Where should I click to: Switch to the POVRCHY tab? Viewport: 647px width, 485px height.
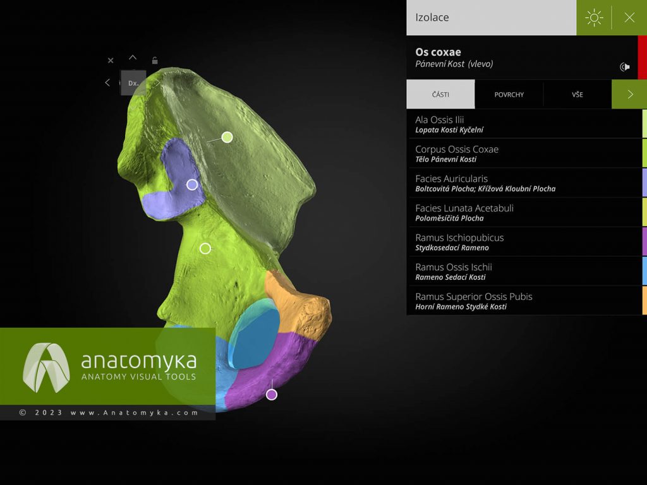pos(508,93)
